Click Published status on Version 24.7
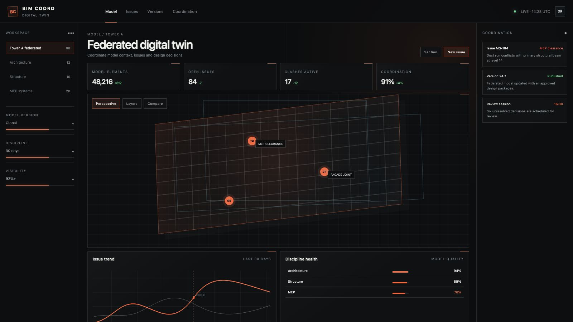 [x=555, y=76]
